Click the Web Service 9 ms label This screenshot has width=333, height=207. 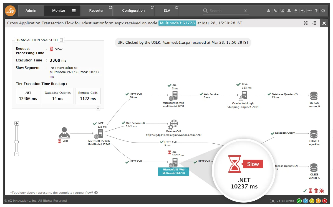[x=211, y=96]
